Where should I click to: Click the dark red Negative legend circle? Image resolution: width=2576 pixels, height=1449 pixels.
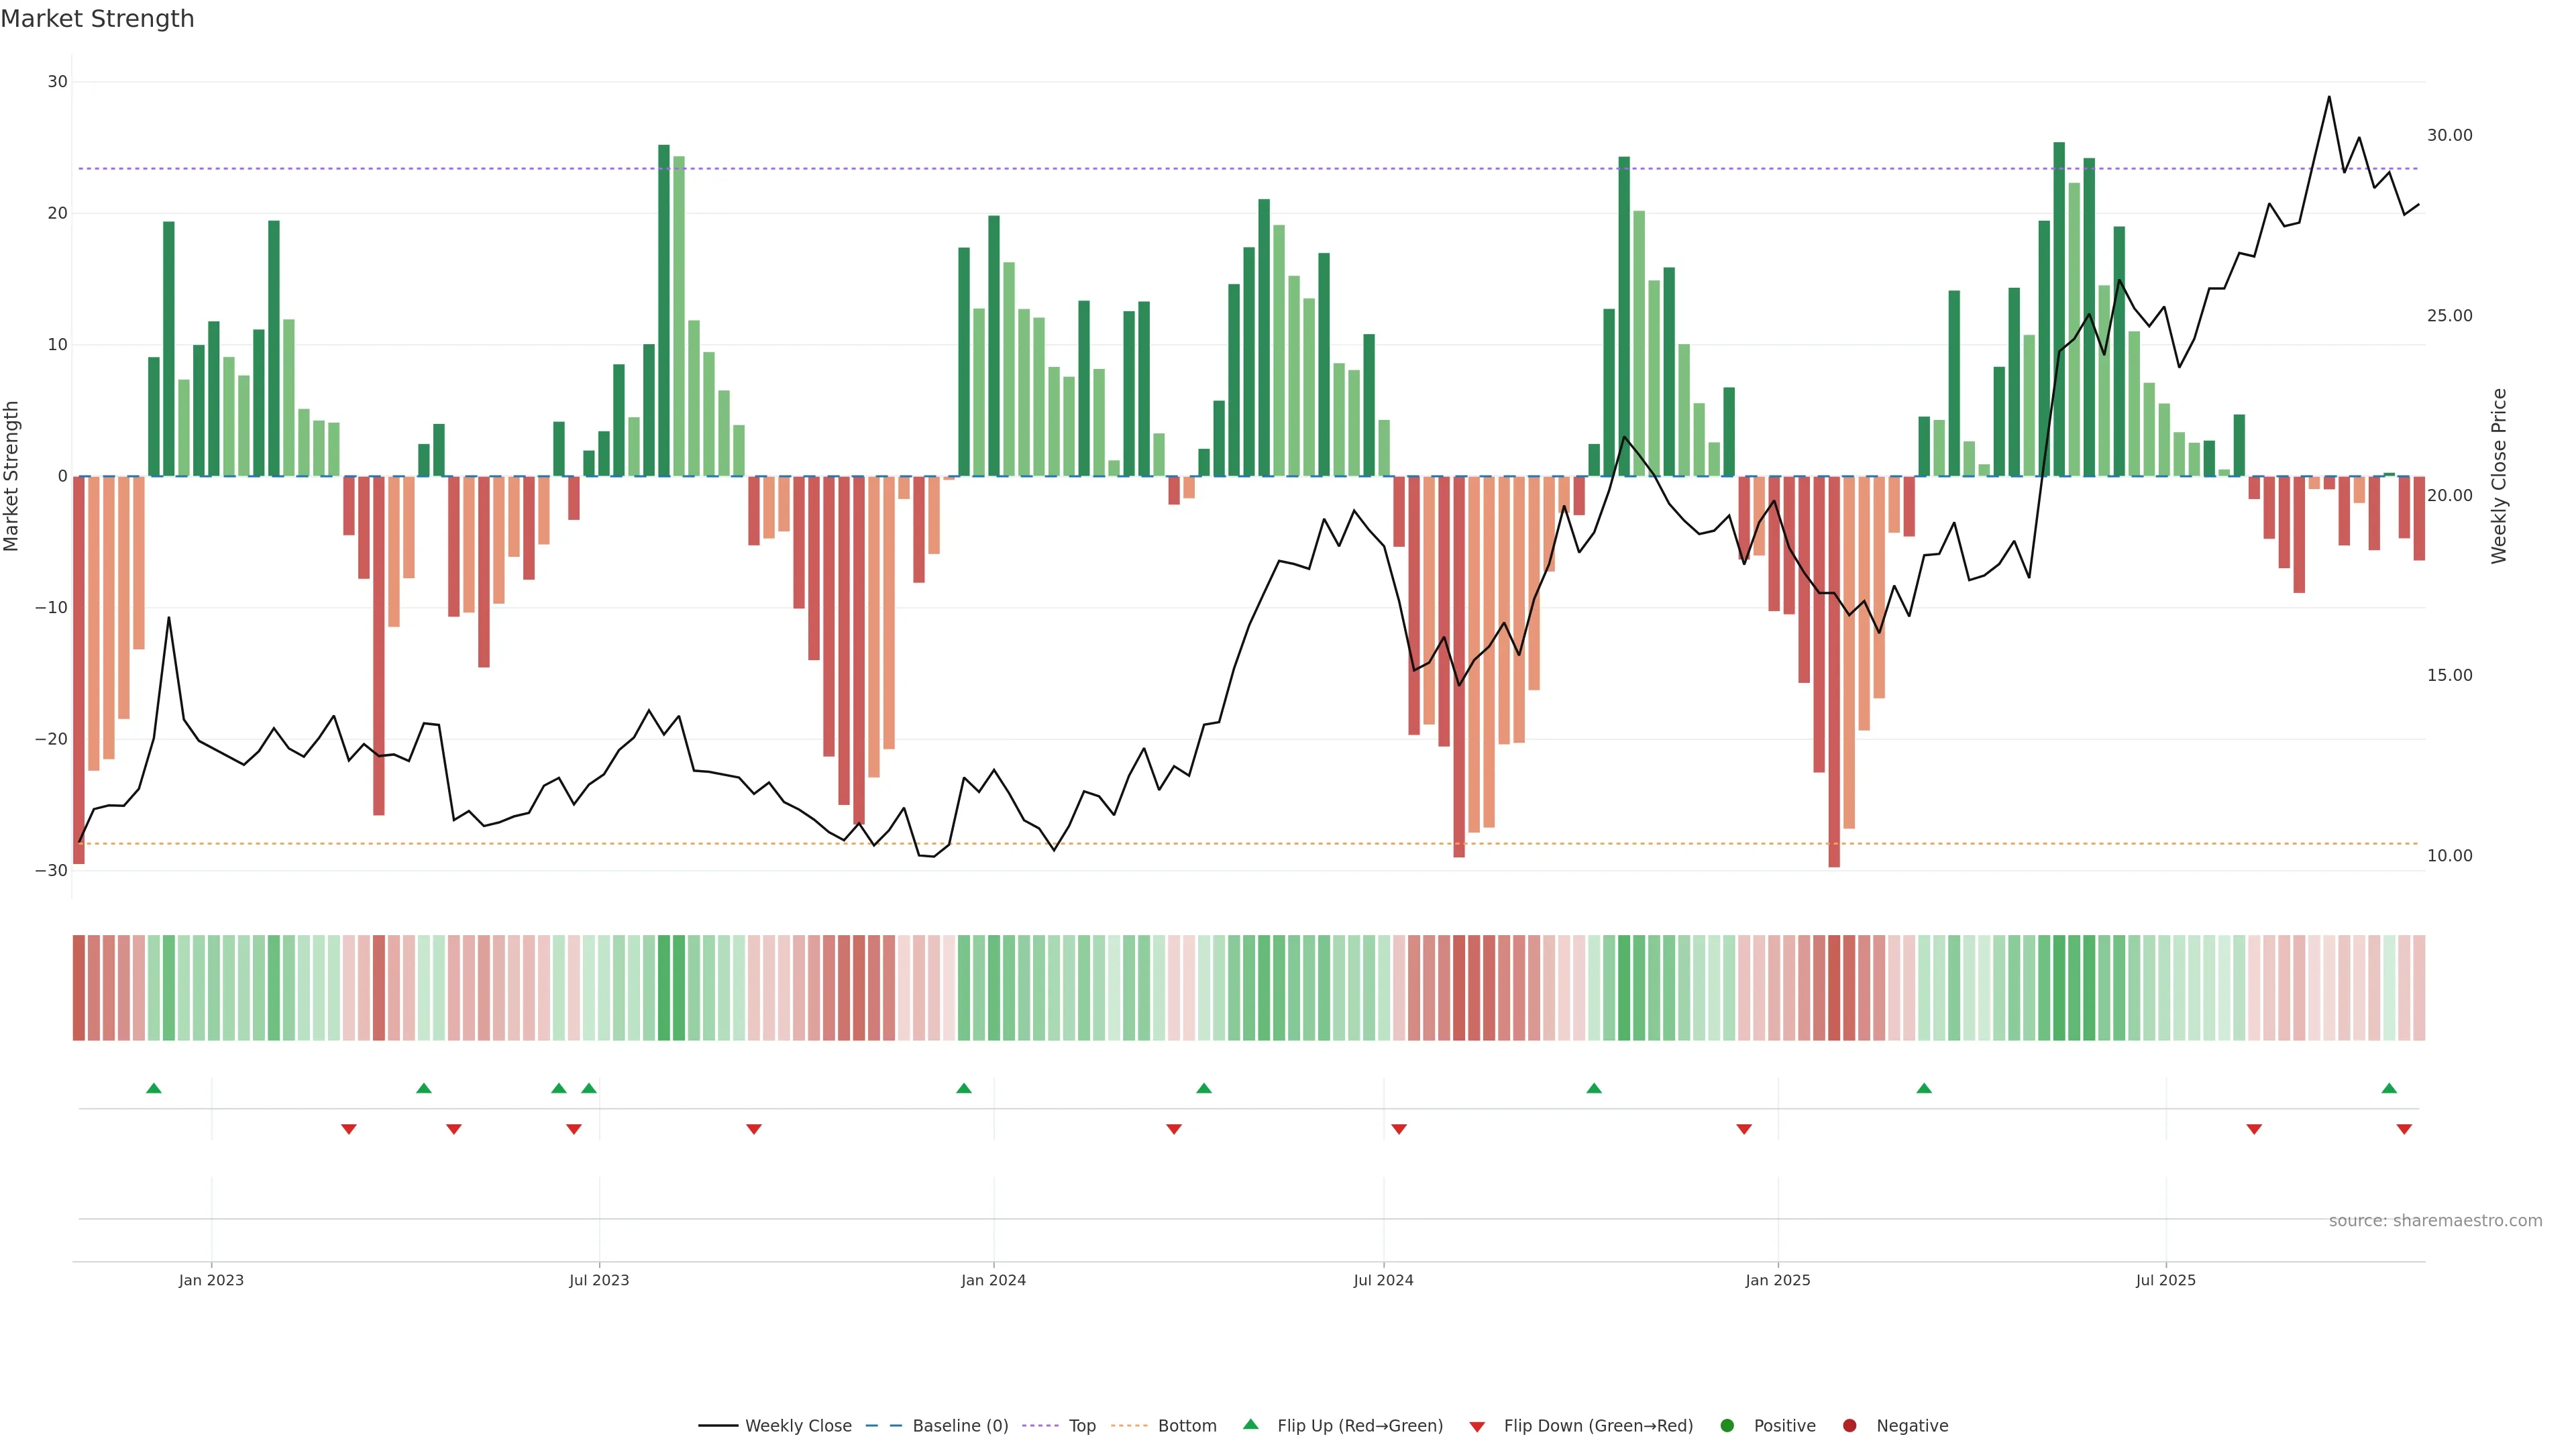[x=1849, y=1426]
